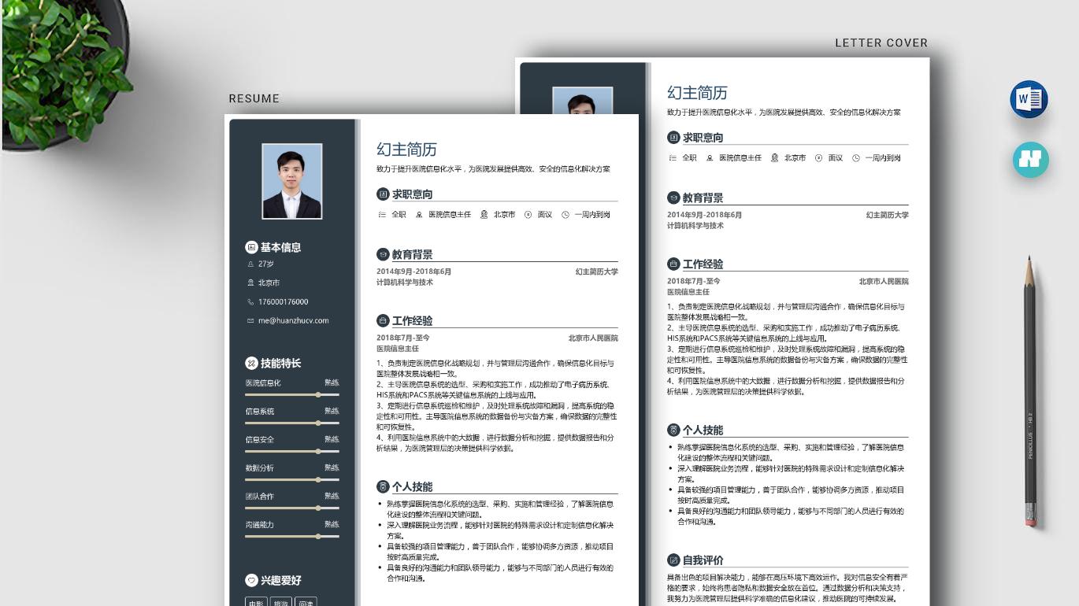Viewport: 1079px width, 606px height.
Task: Click clock icon beside 一周内到岗 in LETTER COVER page
Action: [x=855, y=158]
